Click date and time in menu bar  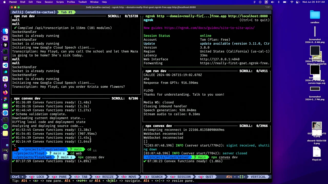313,2
